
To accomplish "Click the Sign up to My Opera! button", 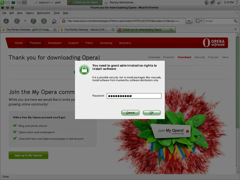I will 28,155.
